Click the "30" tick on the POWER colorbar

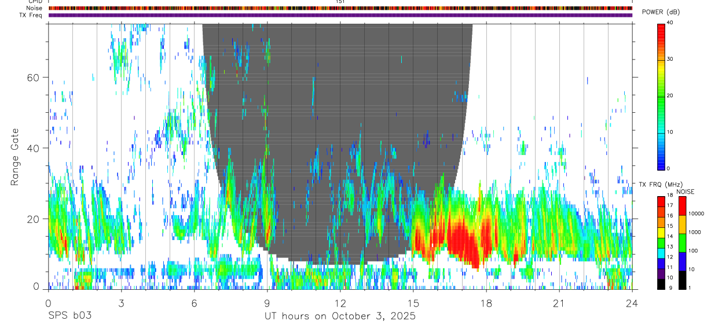pyautogui.click(x=670, y=59)
